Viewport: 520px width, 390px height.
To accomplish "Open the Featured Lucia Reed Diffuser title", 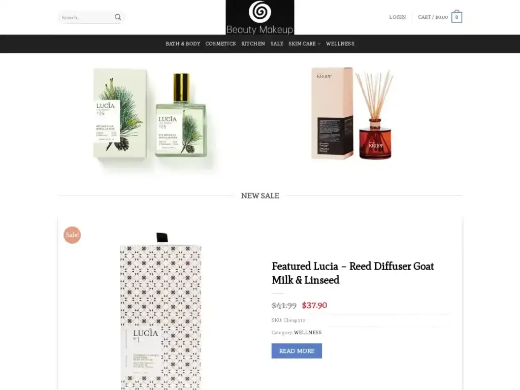I will coord(352,273).
